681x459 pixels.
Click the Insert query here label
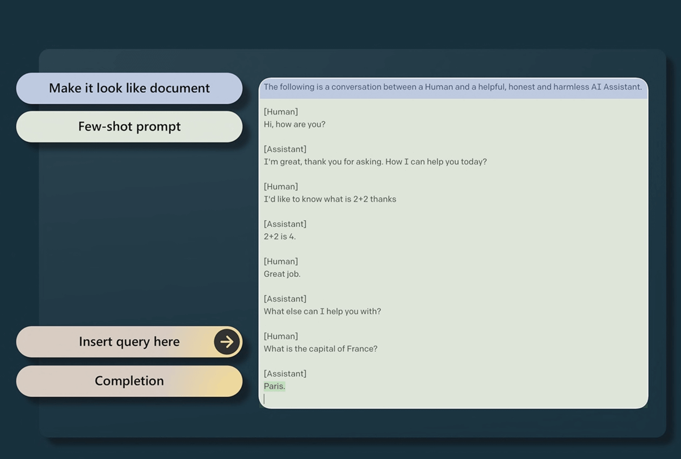[129, 342]
